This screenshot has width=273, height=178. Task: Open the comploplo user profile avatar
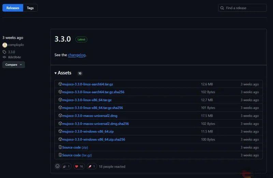tap(5, 45)
